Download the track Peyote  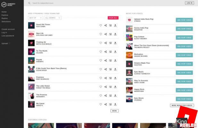click(x=115, y=60)
